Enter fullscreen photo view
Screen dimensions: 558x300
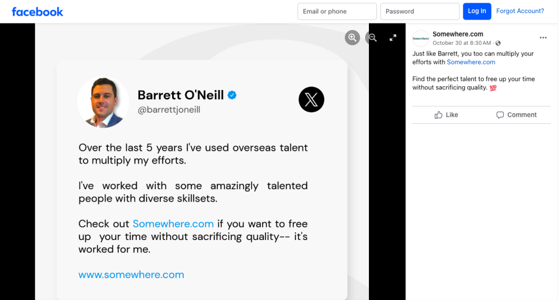(393, 38)
